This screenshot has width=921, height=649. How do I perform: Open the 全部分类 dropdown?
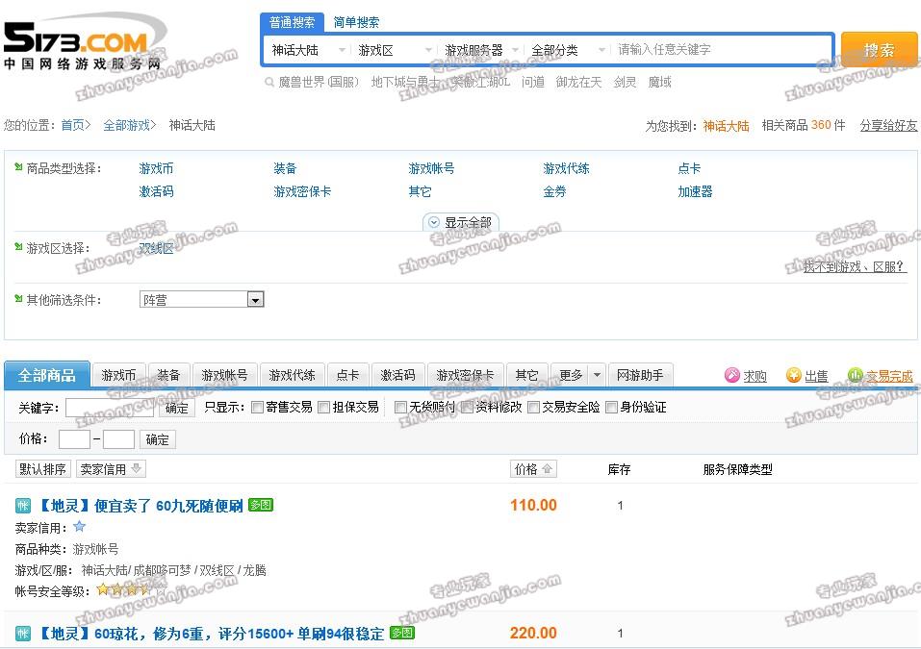point(568,50)
